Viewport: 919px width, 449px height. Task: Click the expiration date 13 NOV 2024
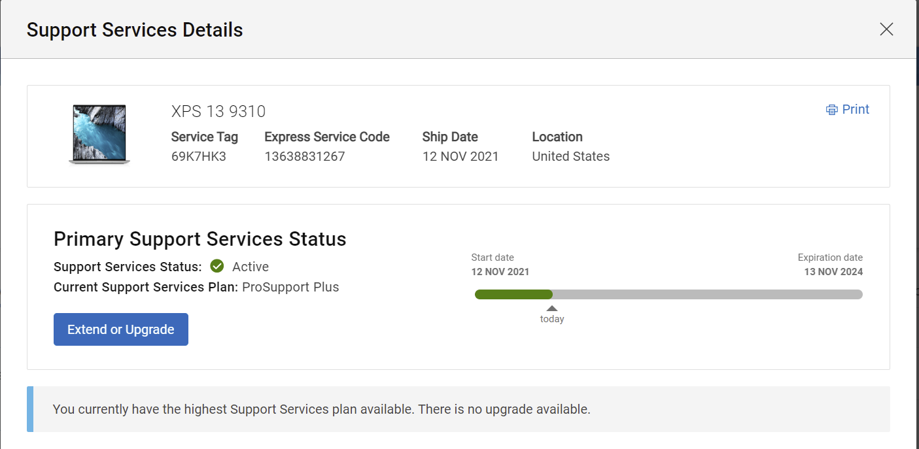click(833, 272)
